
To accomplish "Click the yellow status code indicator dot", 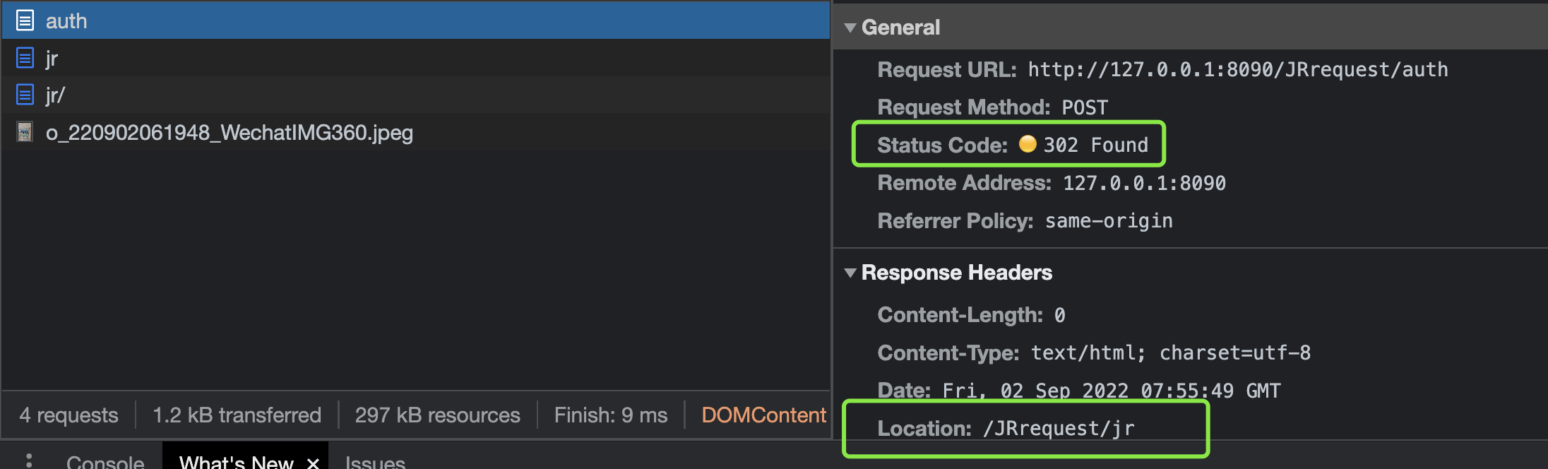I will tap(1028, 144).
